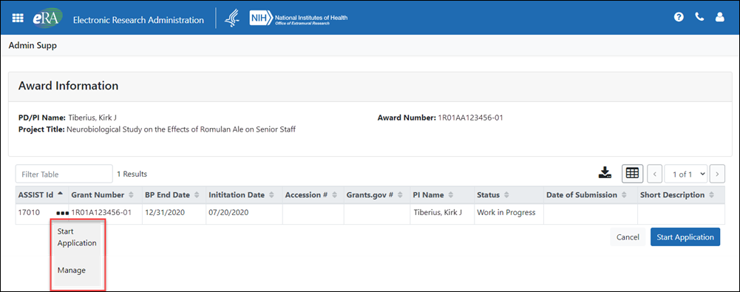
Task: Sort by Status column
Action: pos(509,195)
